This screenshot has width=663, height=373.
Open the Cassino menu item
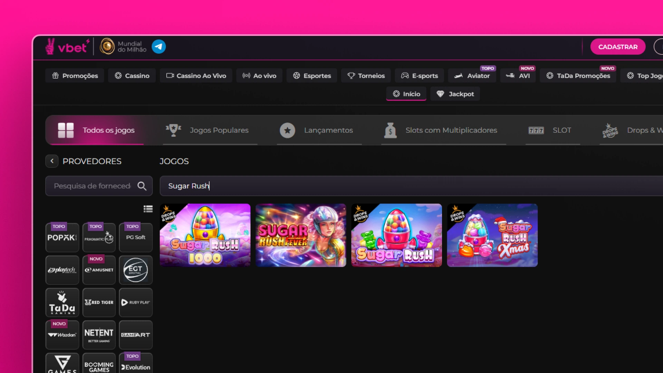point(132,75)
